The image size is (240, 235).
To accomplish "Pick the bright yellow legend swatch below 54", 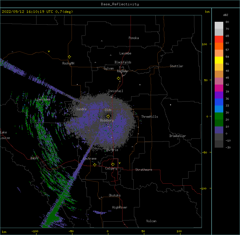I will coord(219,60).
